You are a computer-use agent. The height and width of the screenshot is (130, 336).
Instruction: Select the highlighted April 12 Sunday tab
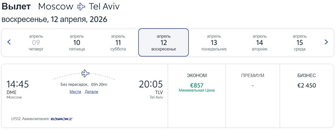click(x=164, y=42)
